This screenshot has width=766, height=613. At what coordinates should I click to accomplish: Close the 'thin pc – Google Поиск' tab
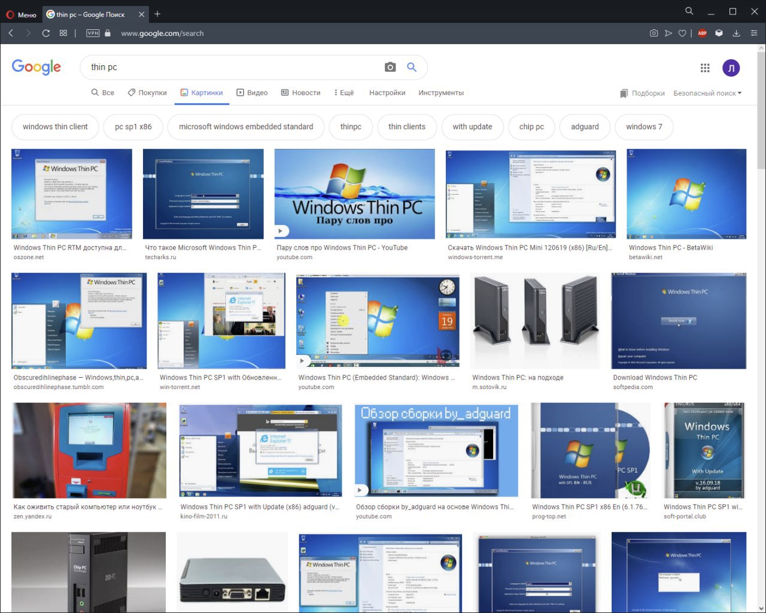tap(141, 14)
